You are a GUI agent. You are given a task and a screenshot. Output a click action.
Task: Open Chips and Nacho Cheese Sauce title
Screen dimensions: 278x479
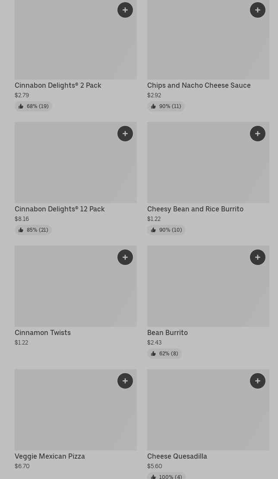pyautogui.click(x=199, y=85)
